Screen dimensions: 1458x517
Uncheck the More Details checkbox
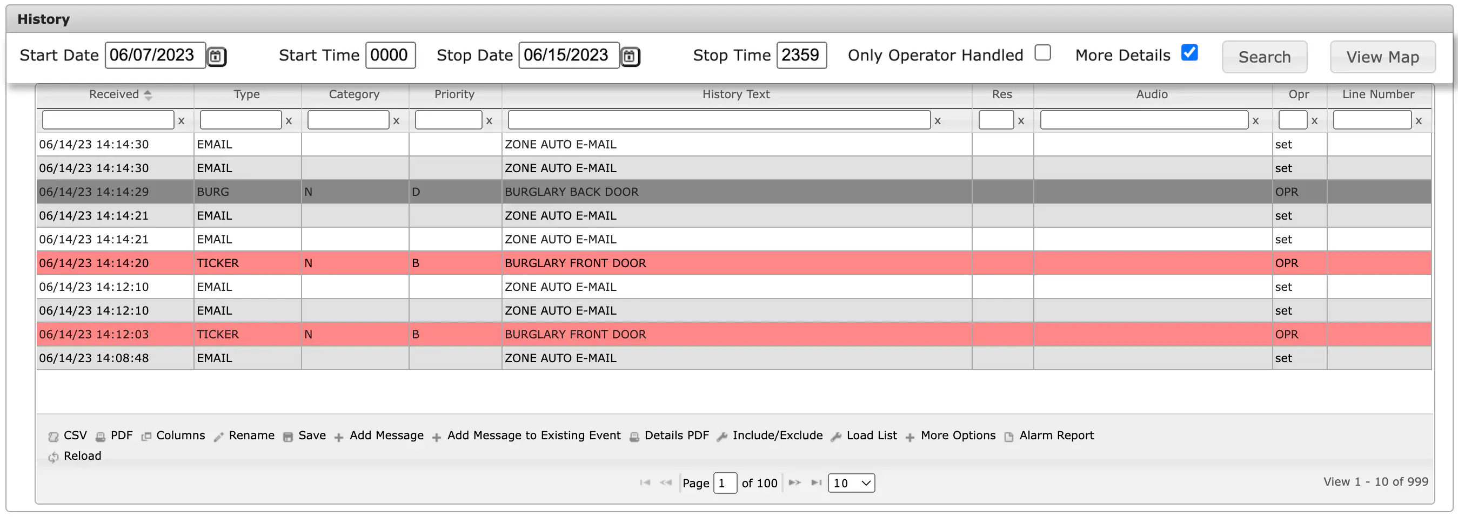[1190, 52]
